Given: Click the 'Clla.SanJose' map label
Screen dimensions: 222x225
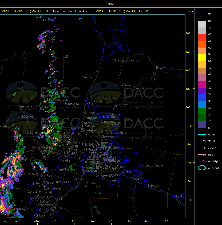Looking at the screenshot, I should 121,85.
